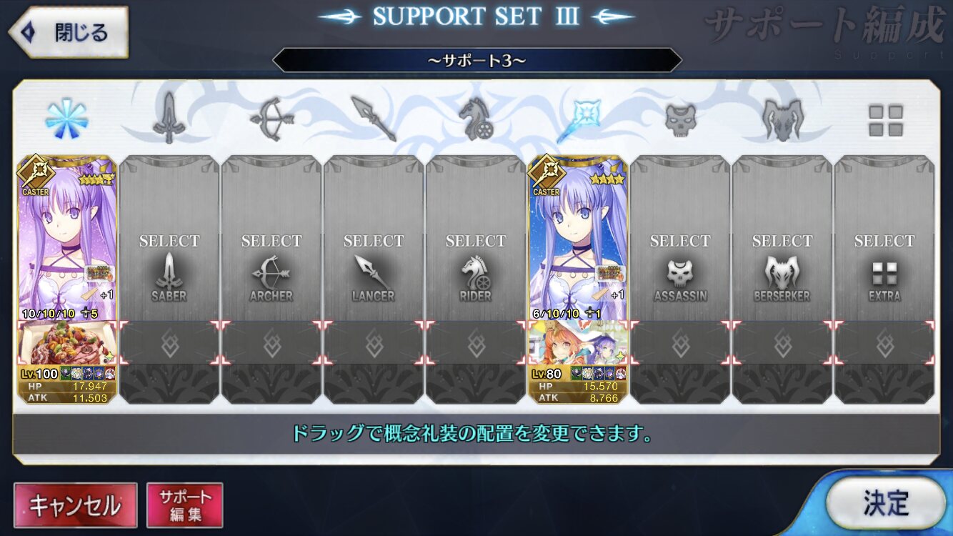
Task: Select the Extra class grid icon
Action: coord(885,120)
